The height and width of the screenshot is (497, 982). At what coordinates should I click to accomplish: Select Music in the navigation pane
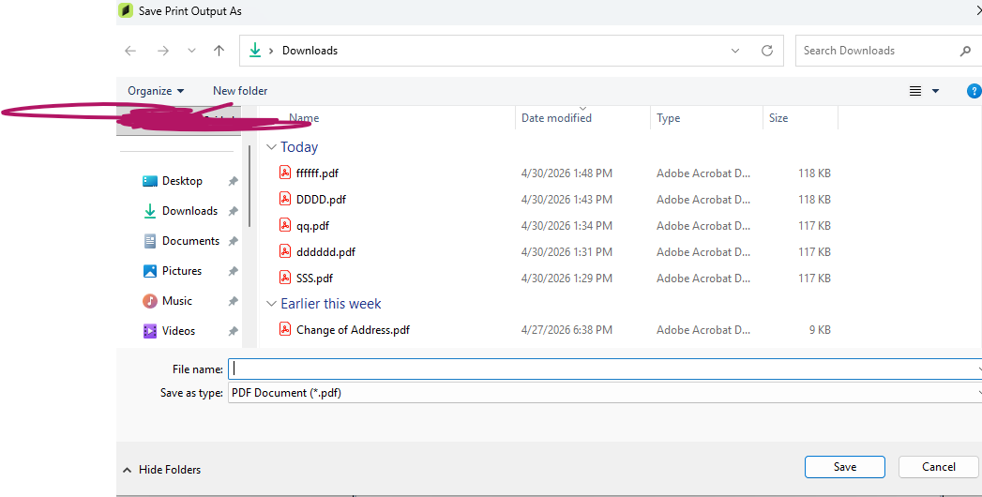176,301
